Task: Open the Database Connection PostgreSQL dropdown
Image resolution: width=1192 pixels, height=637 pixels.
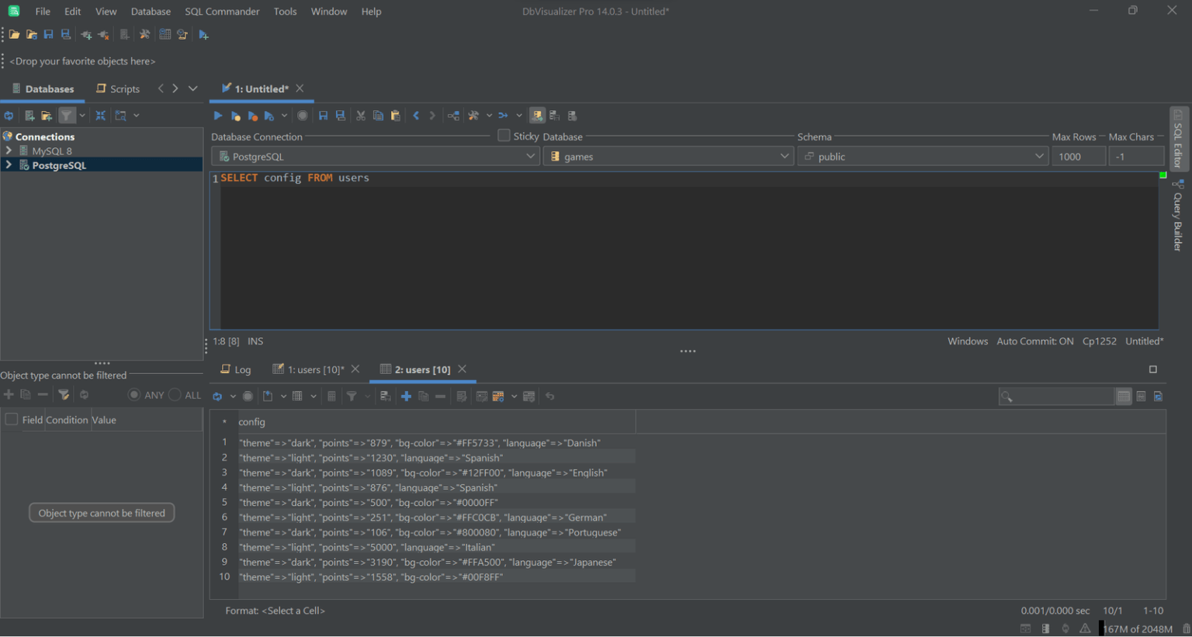Action: coord(376,157)
